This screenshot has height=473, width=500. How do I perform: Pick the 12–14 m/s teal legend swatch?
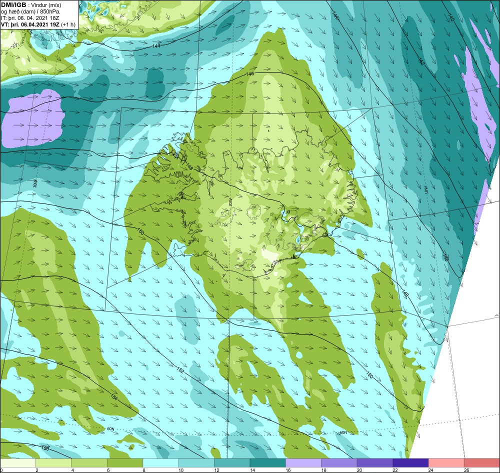point(232,463)
